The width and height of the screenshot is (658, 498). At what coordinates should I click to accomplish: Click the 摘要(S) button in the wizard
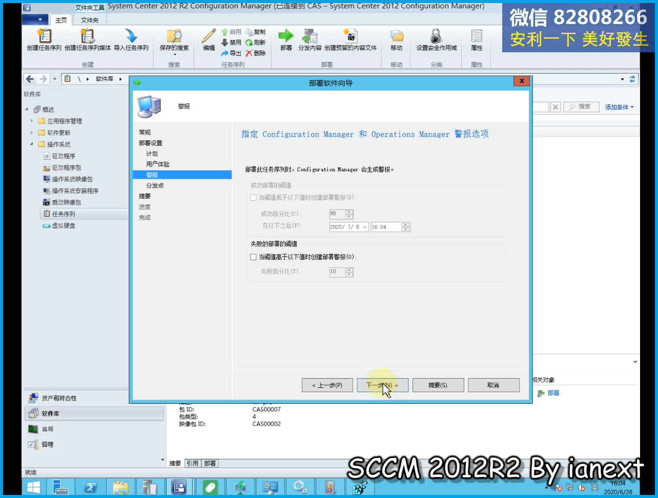[438, 385]
